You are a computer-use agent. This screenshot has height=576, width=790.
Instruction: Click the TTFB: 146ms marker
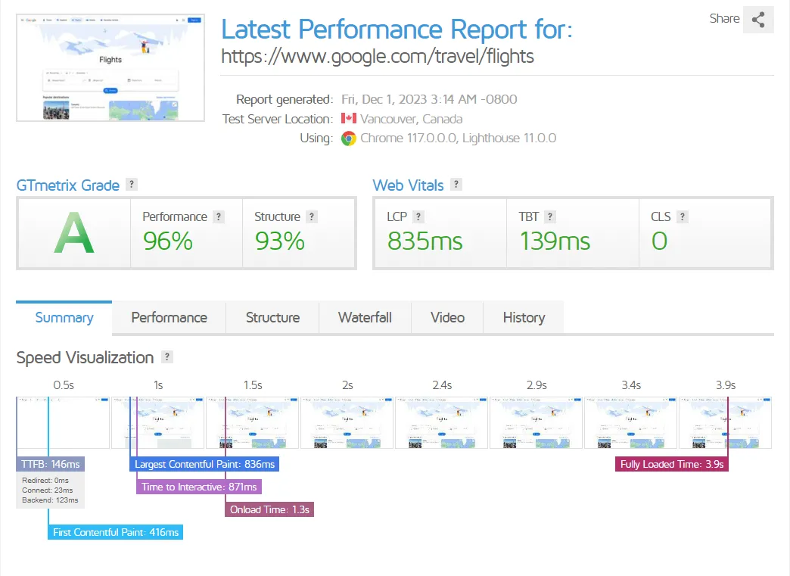point(51,464)
